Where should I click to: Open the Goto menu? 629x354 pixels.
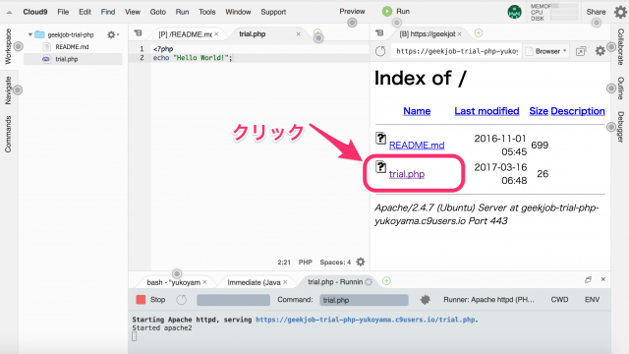158,12
